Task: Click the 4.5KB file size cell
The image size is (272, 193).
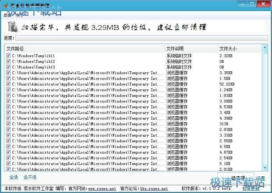Action: (x=225, y=147)
